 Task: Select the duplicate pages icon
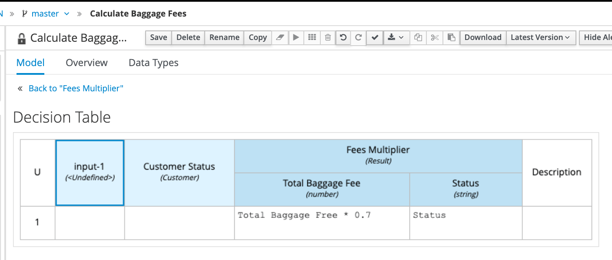418,37
